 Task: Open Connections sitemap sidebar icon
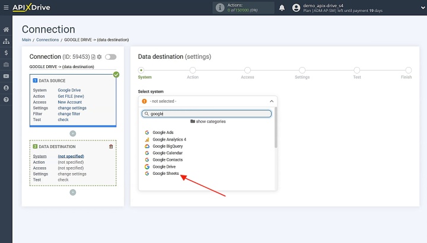point(6,41)
